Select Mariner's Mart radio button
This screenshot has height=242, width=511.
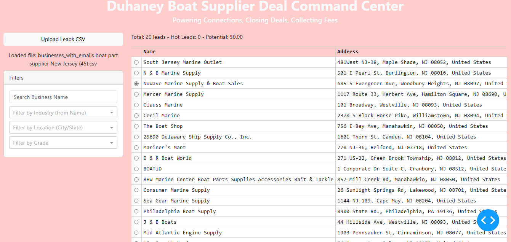tap(136, 148)
